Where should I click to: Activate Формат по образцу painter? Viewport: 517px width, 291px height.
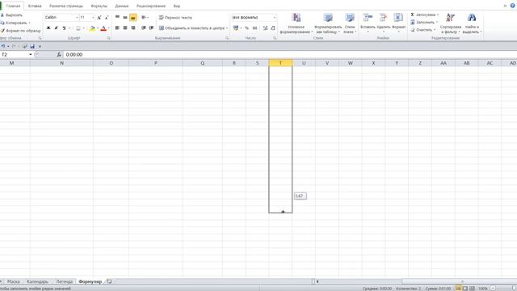pos(20,31)
